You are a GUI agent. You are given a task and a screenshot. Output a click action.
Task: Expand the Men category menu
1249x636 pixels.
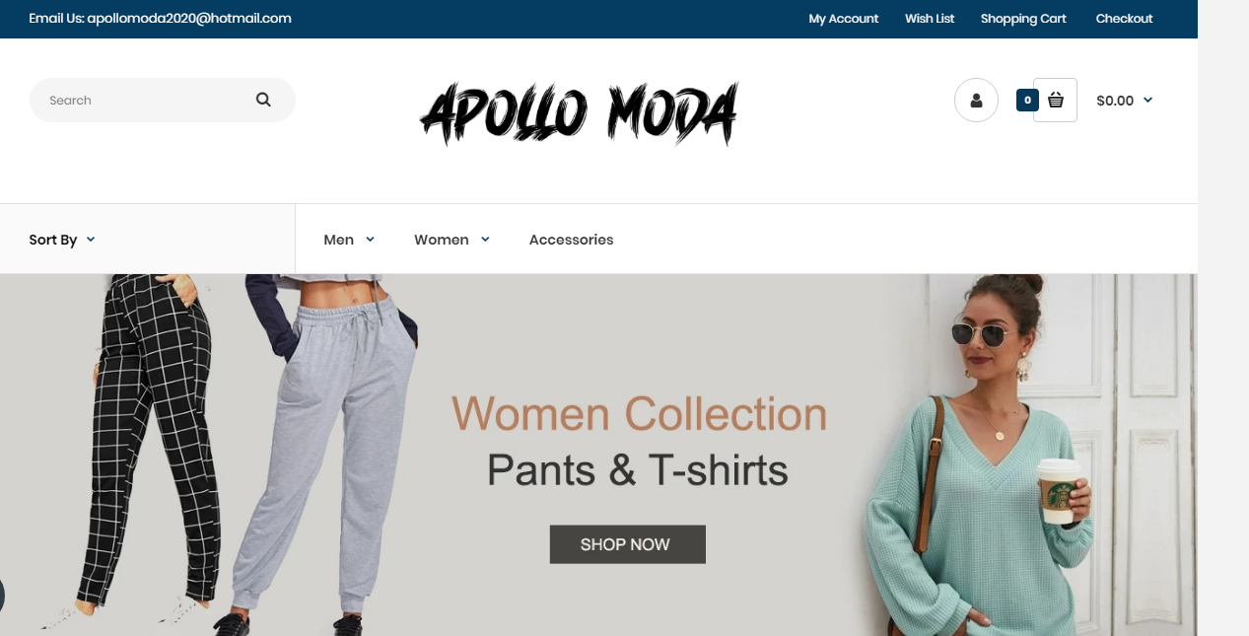[349, 240]
